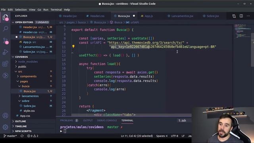Open the Go menu

[x=39, y=10]
